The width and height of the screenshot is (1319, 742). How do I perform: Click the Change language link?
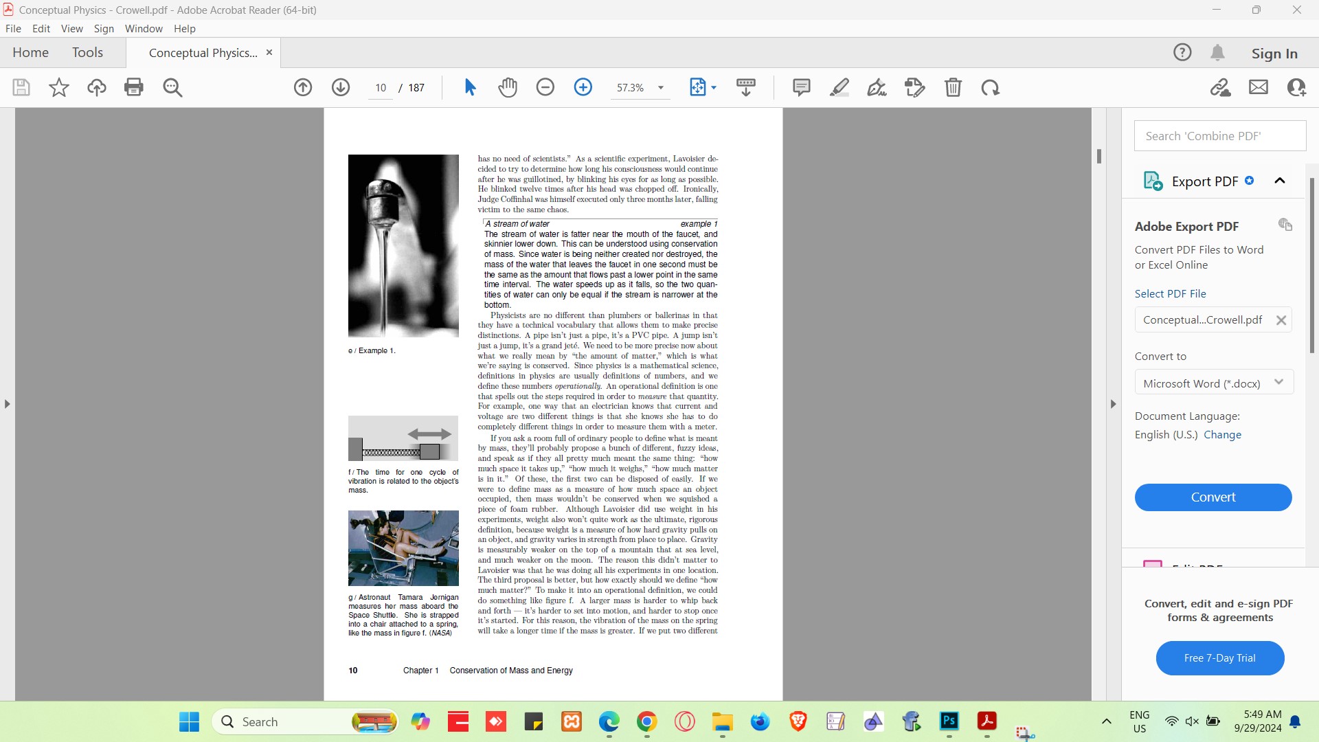[1222, 435]
